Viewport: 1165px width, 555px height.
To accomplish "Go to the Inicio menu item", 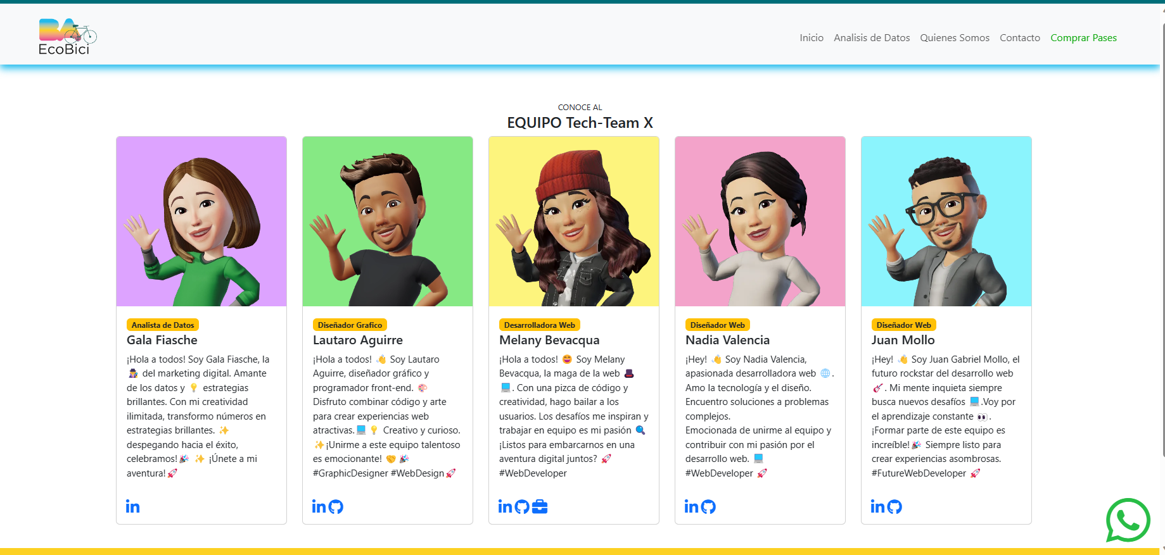I will [x=811, y=38].
